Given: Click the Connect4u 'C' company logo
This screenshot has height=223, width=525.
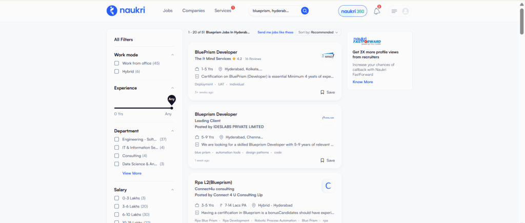Looking at the screenshot, I should 328,186.
